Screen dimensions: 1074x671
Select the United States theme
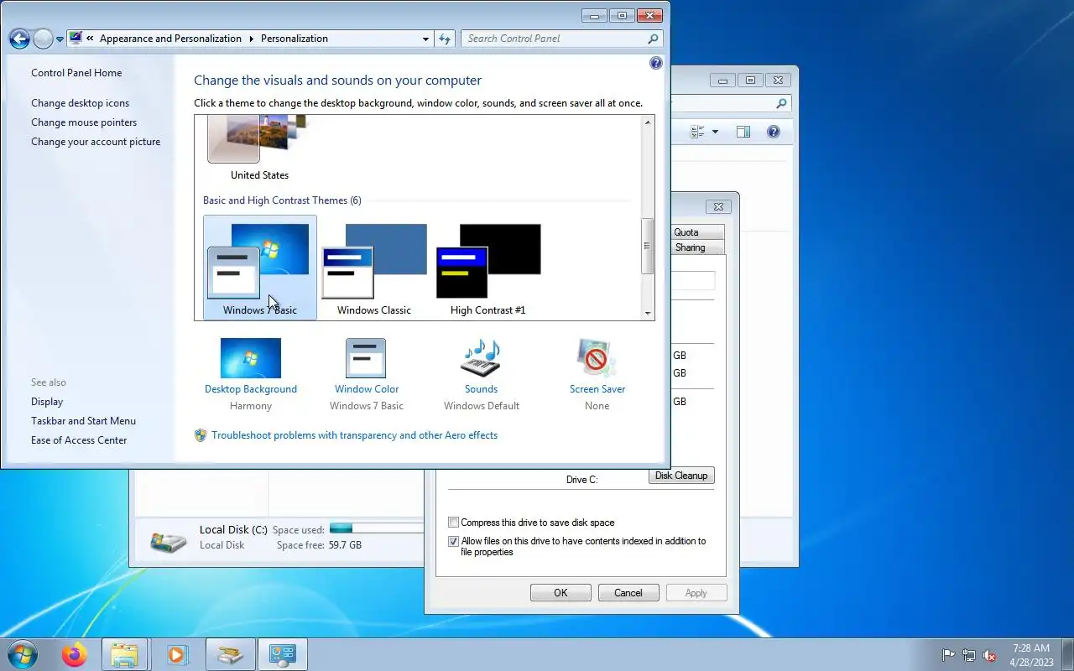point(259,149)
